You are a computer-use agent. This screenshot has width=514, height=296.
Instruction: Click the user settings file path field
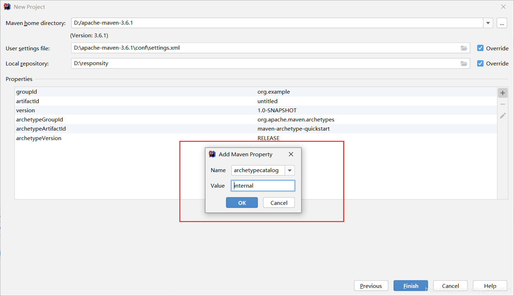[271, 48]
